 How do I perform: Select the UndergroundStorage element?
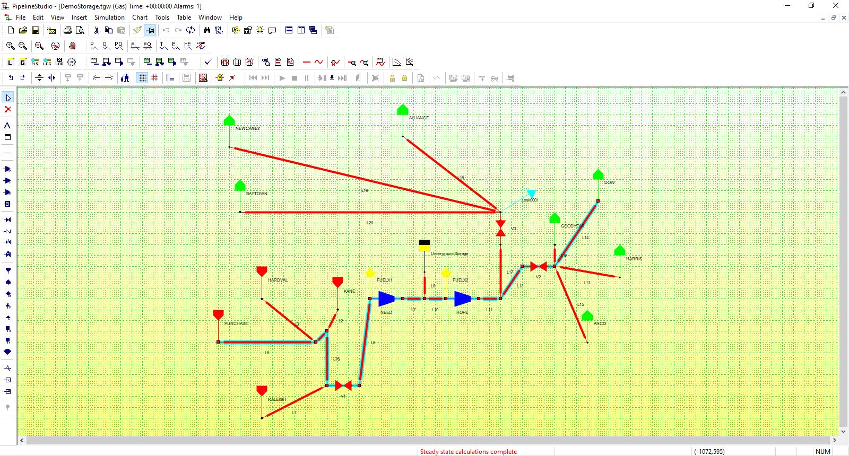point(424,245)
